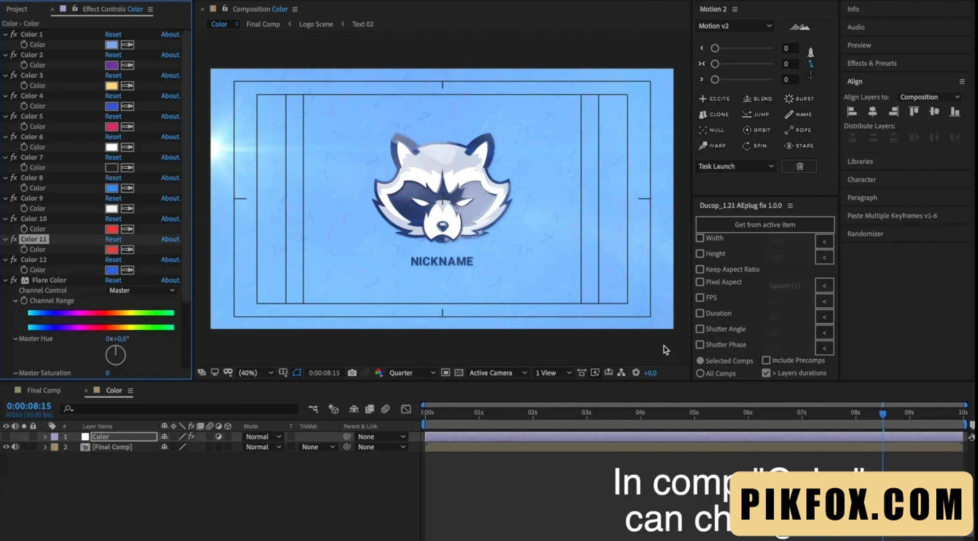This screenshot has width=978, height=541.
Task: Check Keep Aspect Ratio
Action: [700, 269]
